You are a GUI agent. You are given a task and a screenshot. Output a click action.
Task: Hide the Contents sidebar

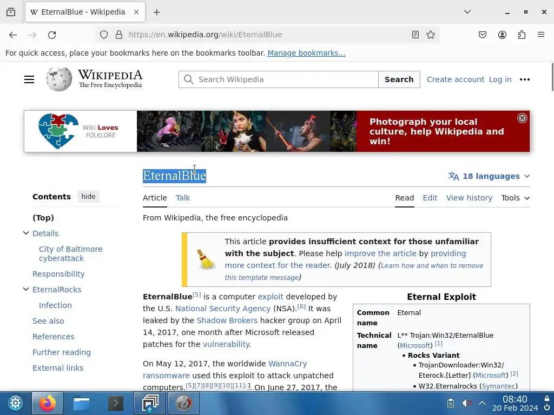(x=88, y=197)
